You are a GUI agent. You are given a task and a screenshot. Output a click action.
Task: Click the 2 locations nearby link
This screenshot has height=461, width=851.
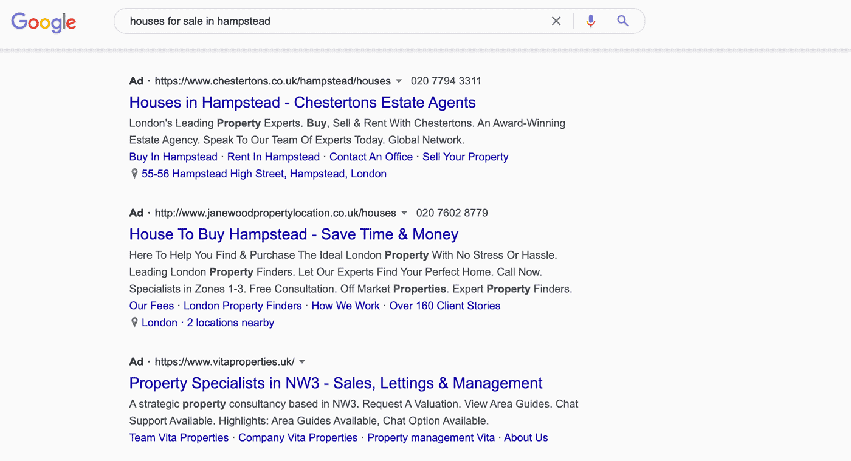coord(230,322)
